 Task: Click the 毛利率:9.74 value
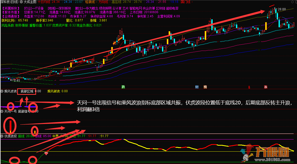(125, 17)
